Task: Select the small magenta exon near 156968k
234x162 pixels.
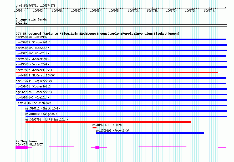Action: tap(97, 148)
